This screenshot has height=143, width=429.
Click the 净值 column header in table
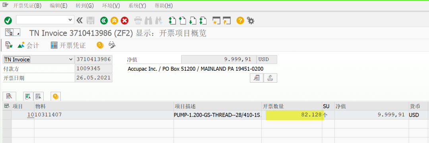point(371,106)
